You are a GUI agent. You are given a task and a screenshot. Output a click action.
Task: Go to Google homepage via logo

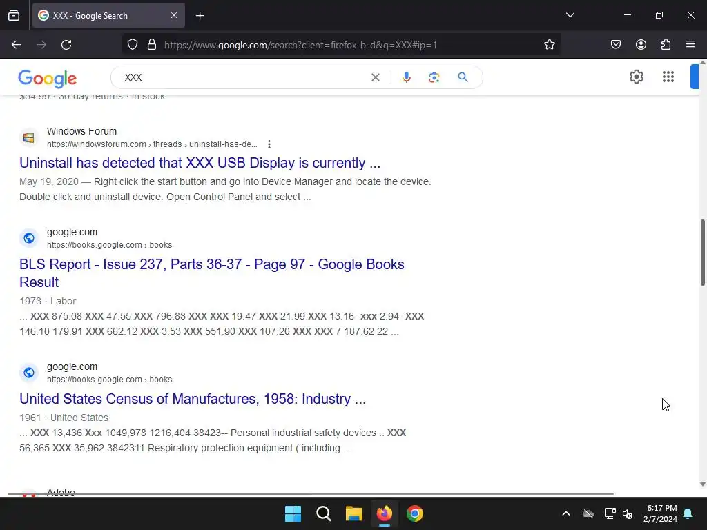(x=48, y=79)
